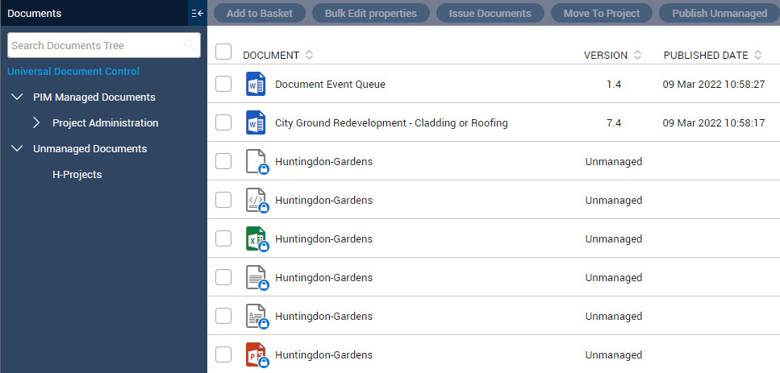Sort by the DOCUMENT column arrows

[x=309, y=55]
